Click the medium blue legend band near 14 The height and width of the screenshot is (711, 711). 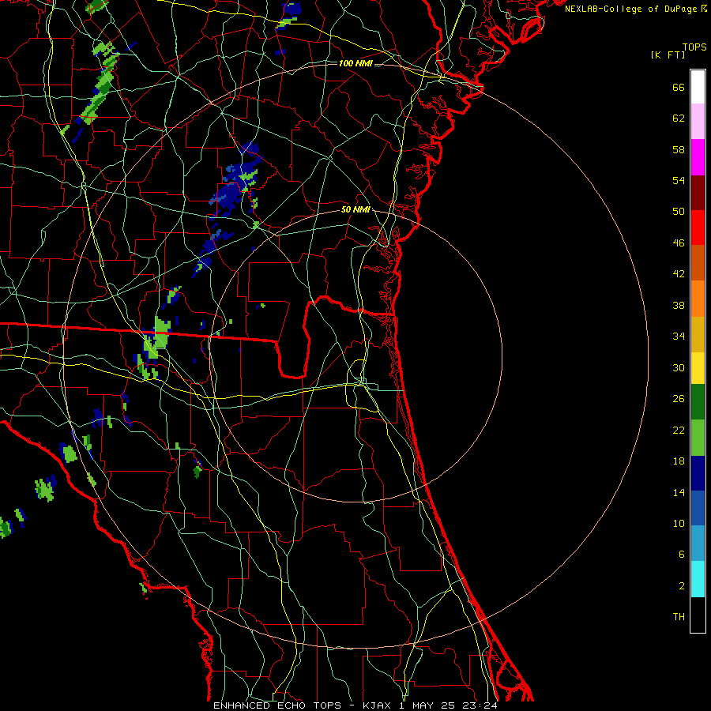pyautogui.click(x=698, y=508)
